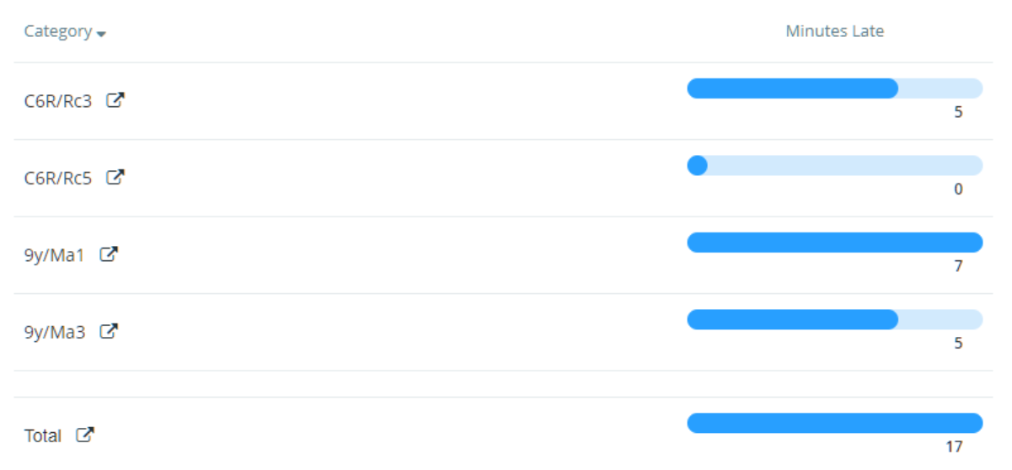Viewport: 1012px width, 470px height.
Task: Sort by the Category column header
Action: [x=57, y=31]
